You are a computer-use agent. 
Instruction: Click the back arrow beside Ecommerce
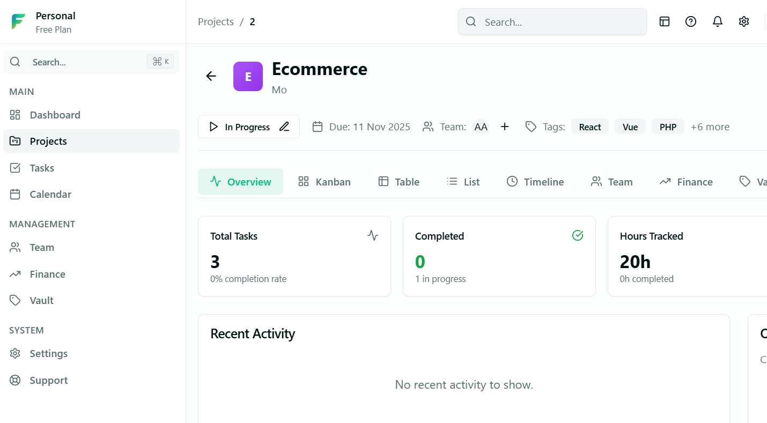coord(211,76)
